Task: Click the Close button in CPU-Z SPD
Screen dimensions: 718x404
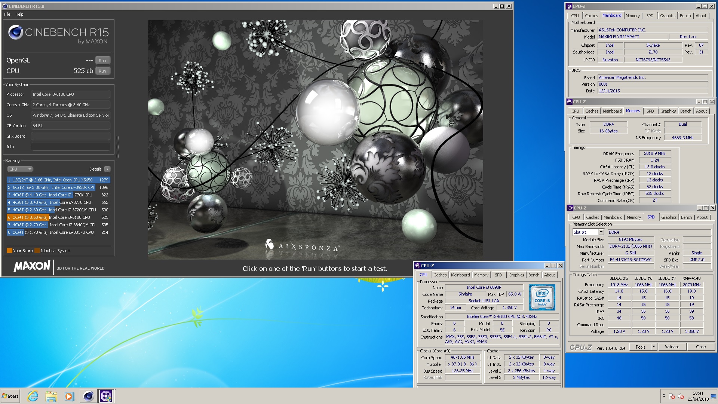Action: tap(701, 347)
